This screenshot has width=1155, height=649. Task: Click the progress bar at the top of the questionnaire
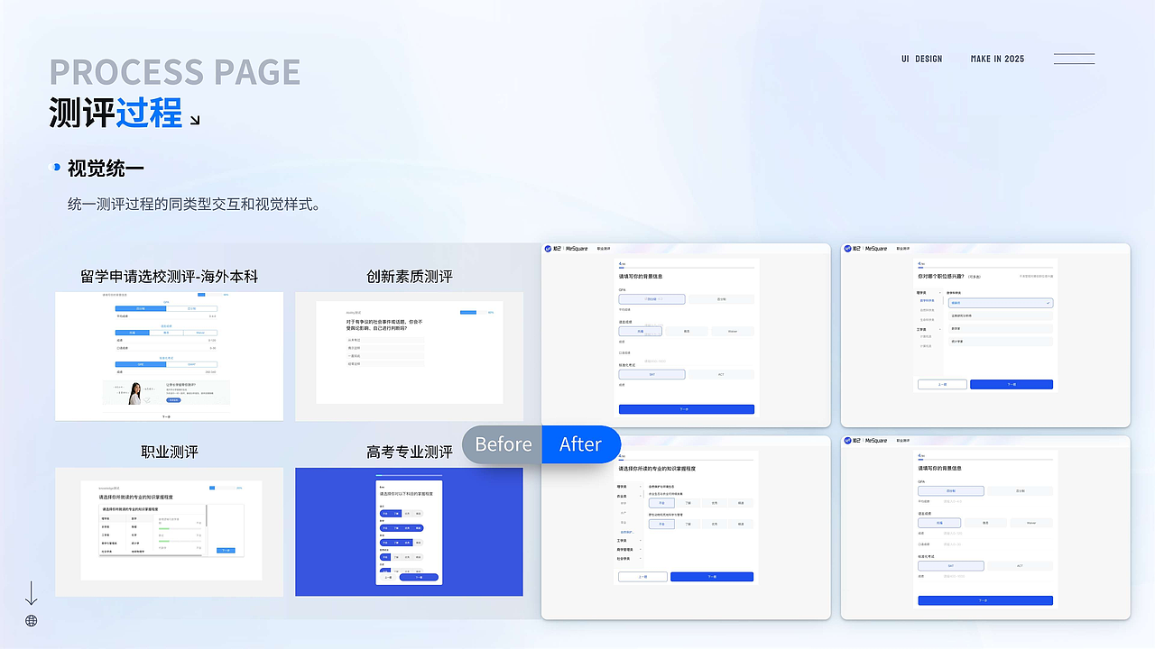pos(686,267)
